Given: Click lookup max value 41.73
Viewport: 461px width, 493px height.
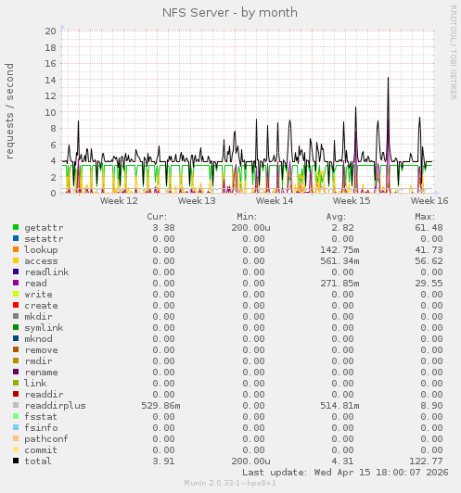Looking at the screenshot, I should 429,250.
